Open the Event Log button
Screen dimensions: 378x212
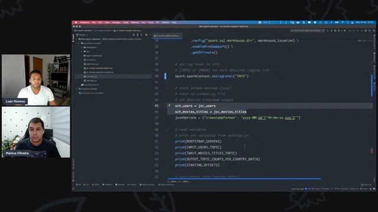pos(366,184)
